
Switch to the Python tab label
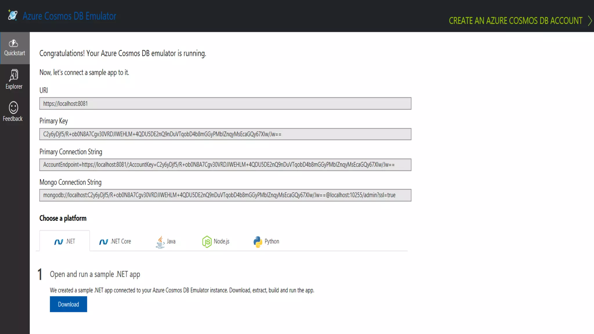pos(272,241)
